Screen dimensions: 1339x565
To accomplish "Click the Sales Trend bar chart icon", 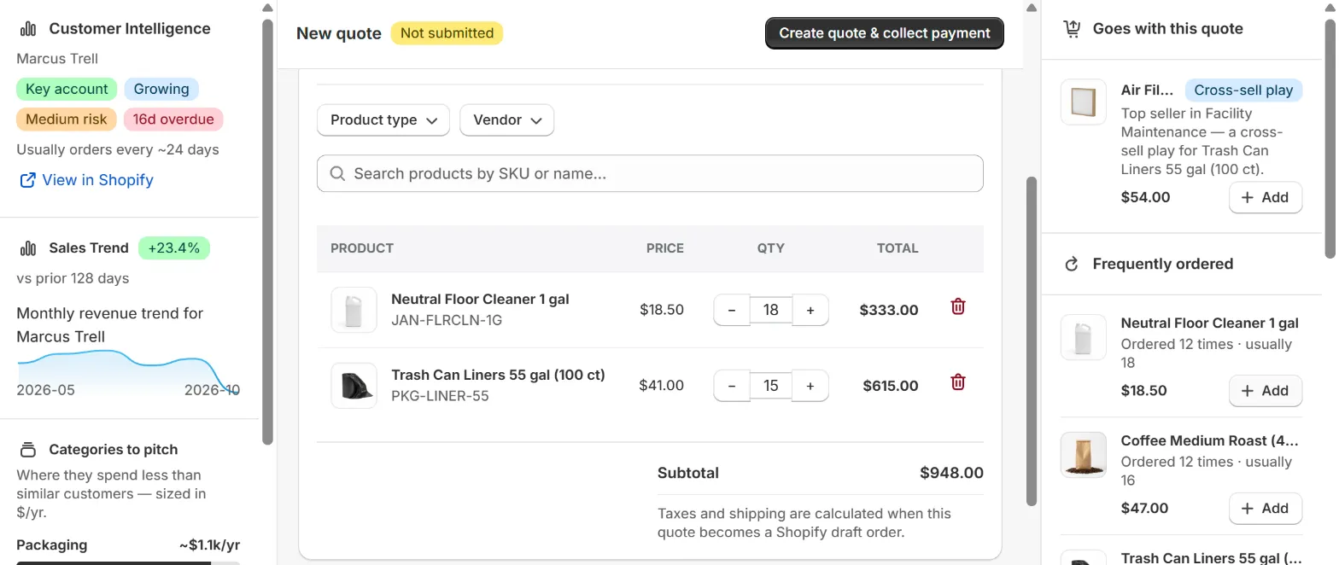I will 28,248.
